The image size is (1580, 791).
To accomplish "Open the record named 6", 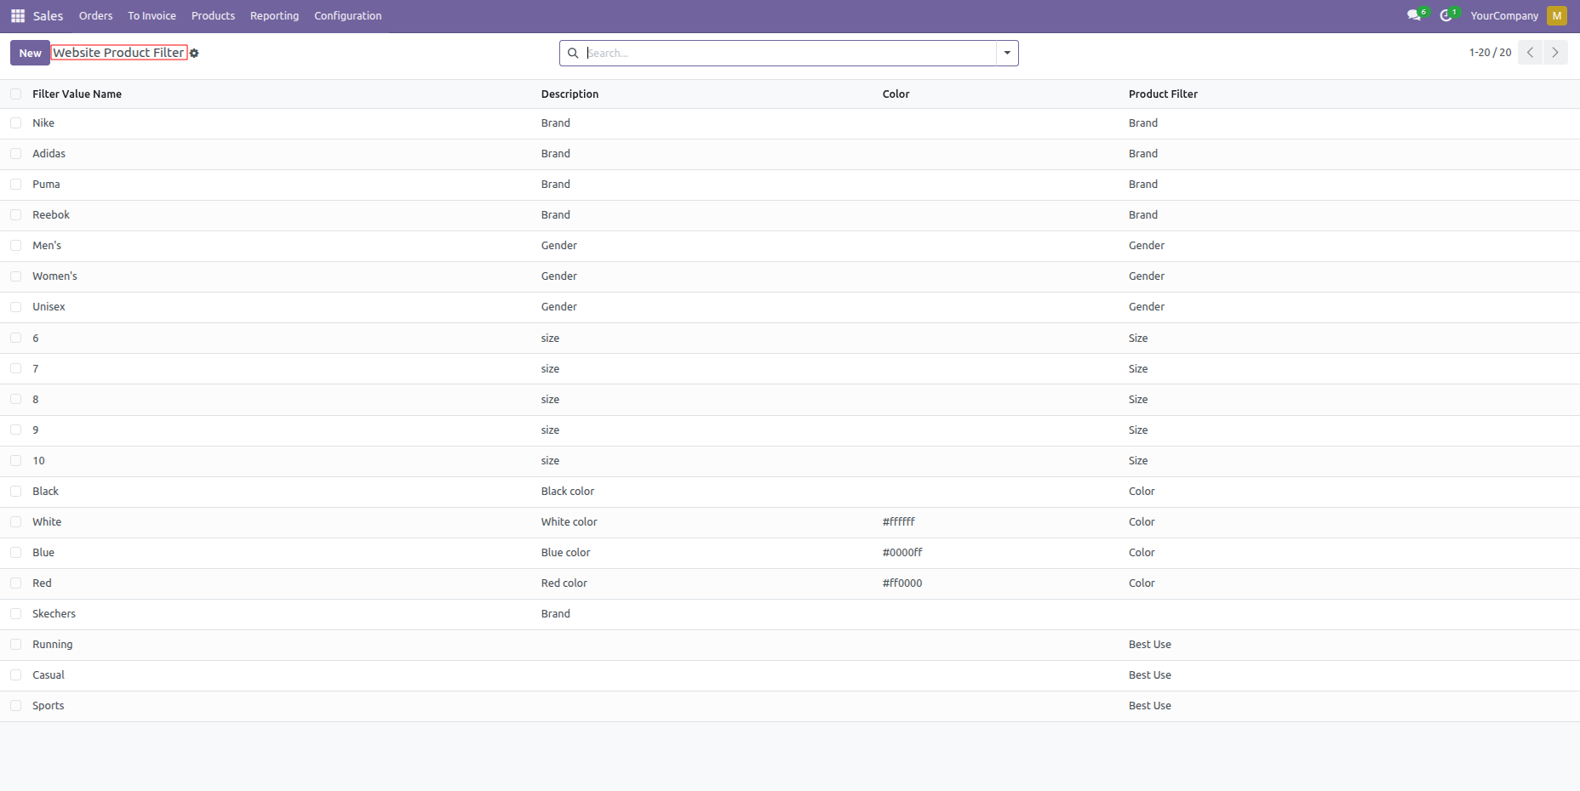I will (x=36, y=339).
